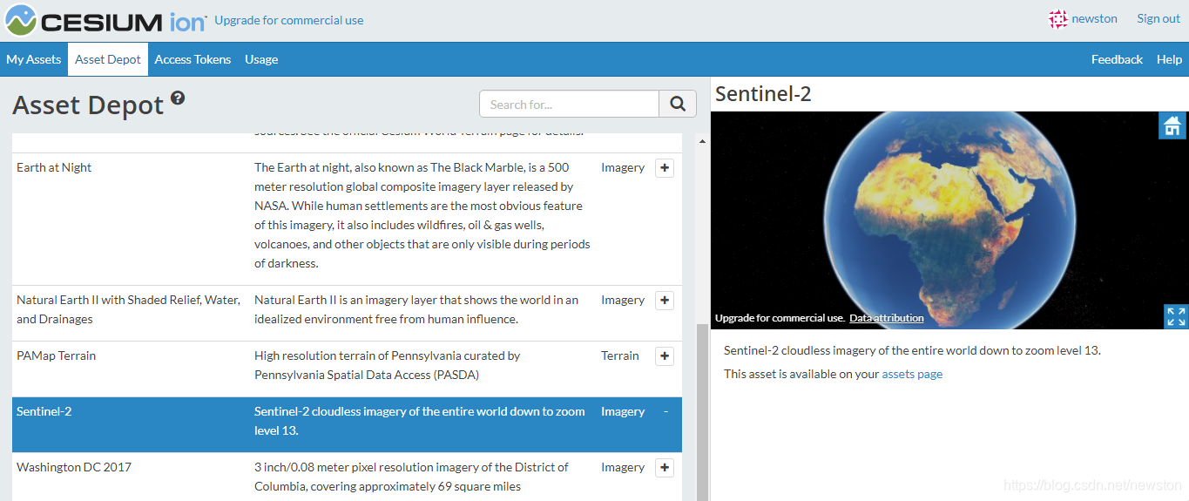
Task: Open the Usage tab
Action: [x=261, y=59]
